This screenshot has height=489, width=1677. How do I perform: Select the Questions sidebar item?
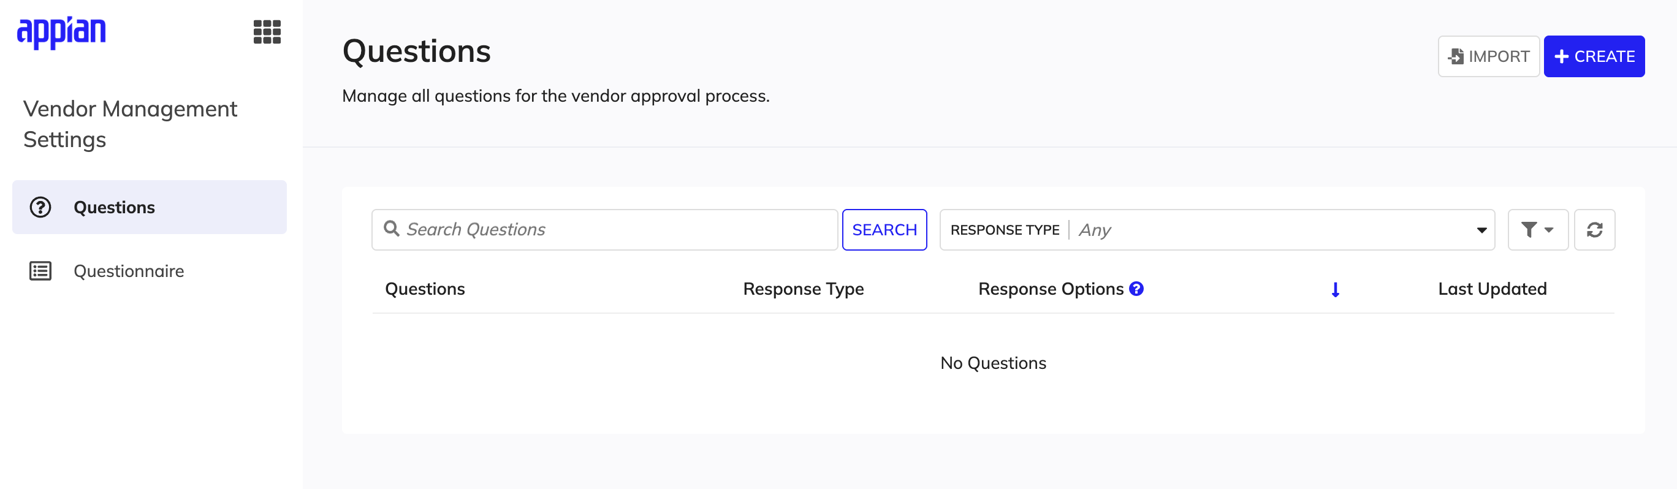[149, 207]
